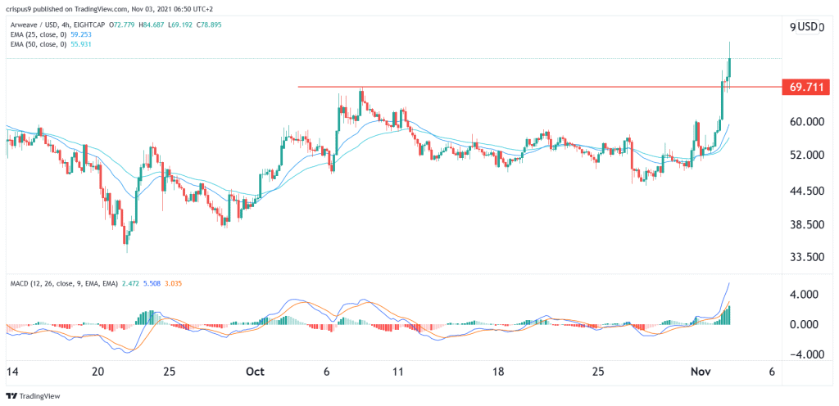The width and height of the screenshot is (839, 406).
Task: Click the MACD 4.000 scale label
Action: point(807,295)
